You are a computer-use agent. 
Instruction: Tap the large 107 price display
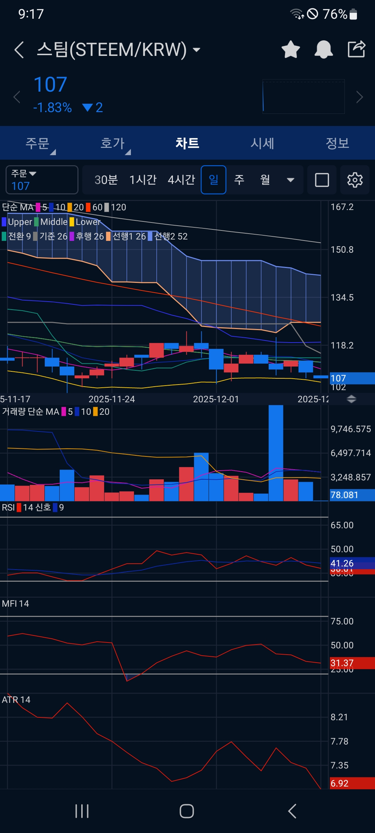point(50,84)
